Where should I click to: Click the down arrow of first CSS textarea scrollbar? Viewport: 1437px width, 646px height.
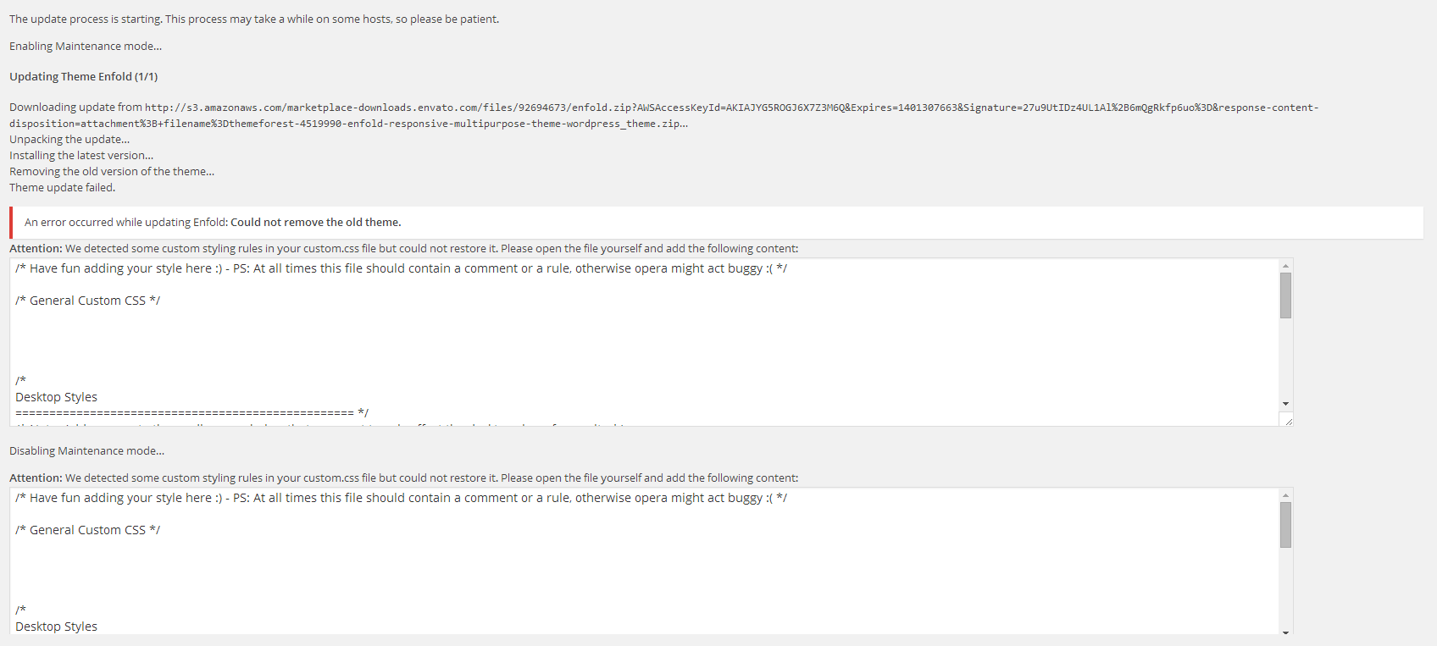pyautogui.click(x=1285, y=404)
